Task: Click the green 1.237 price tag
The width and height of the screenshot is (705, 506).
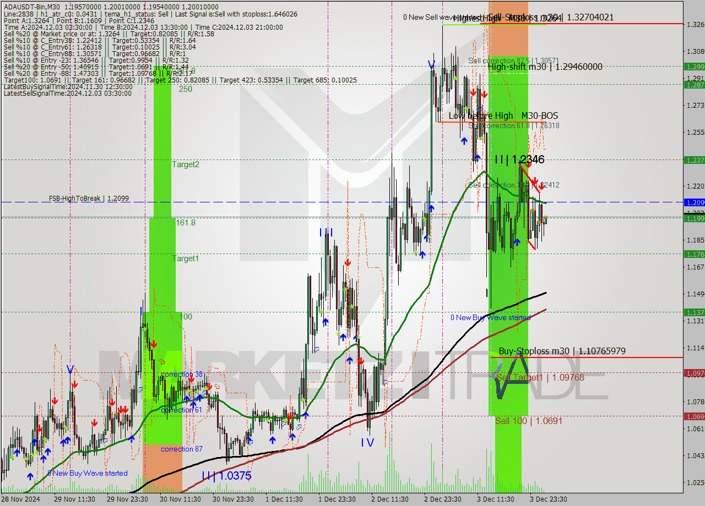Action: [x=694, y=159]
